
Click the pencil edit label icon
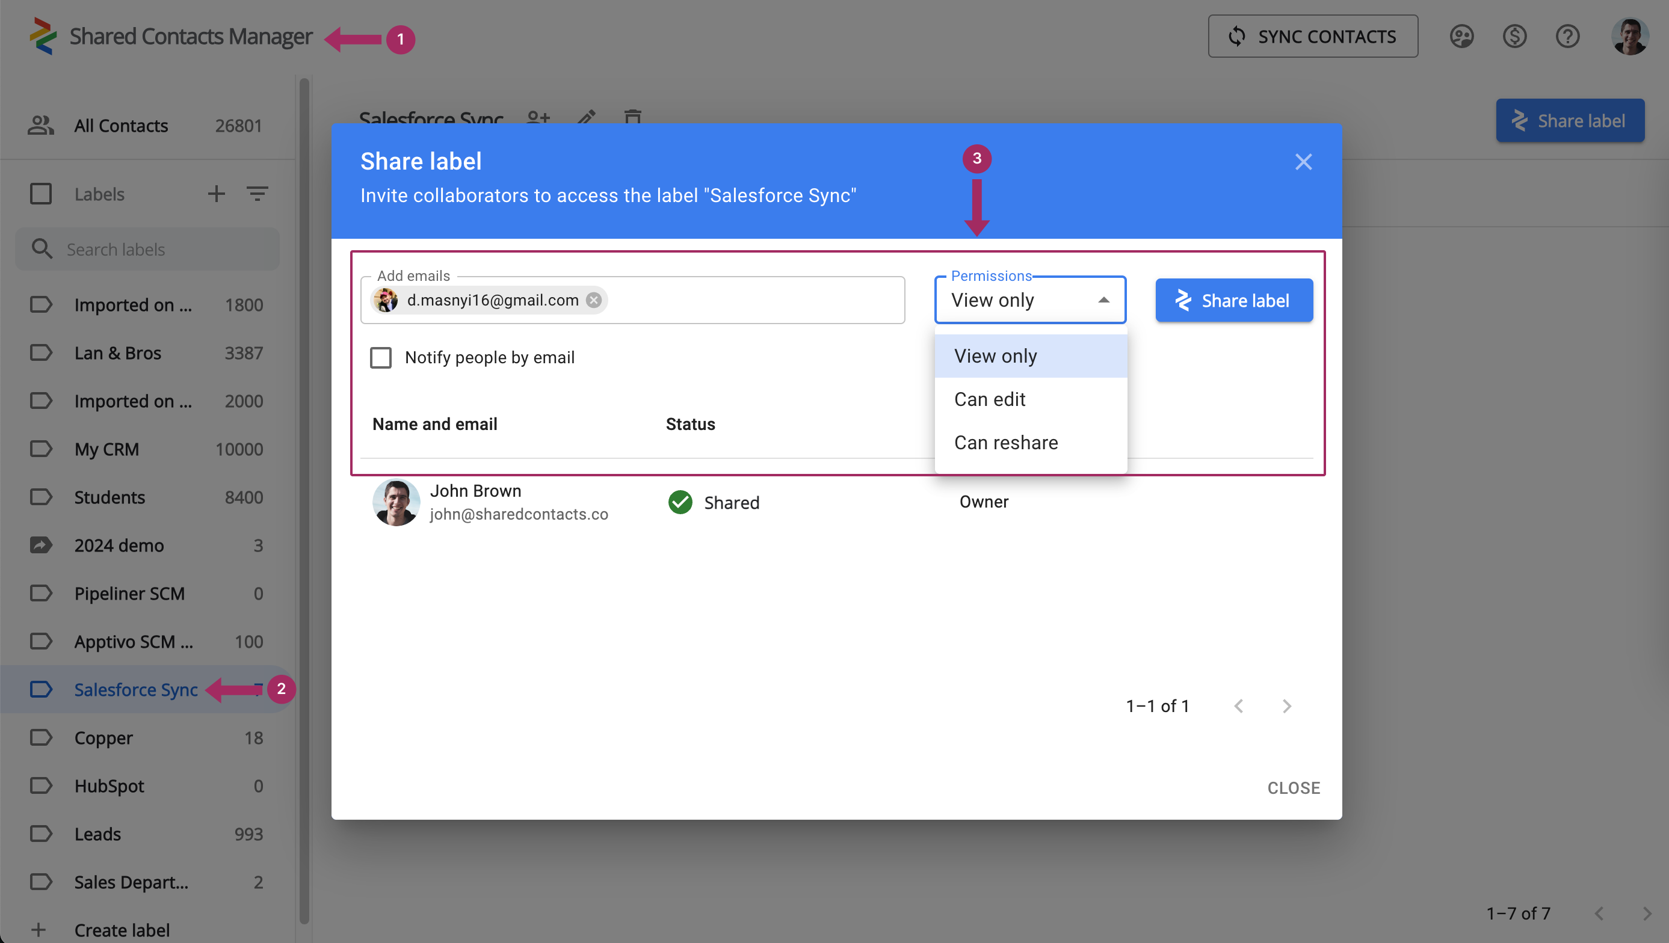point(587,118)
